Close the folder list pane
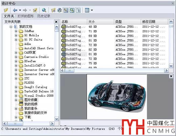Screen dimensions: 176x136 (56, 22)
